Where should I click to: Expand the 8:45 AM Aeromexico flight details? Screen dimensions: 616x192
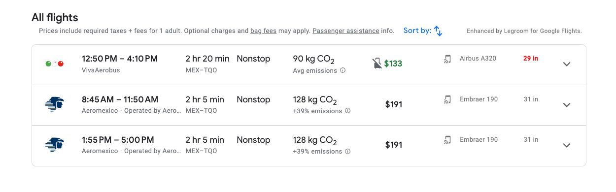(x=567, y=105)
